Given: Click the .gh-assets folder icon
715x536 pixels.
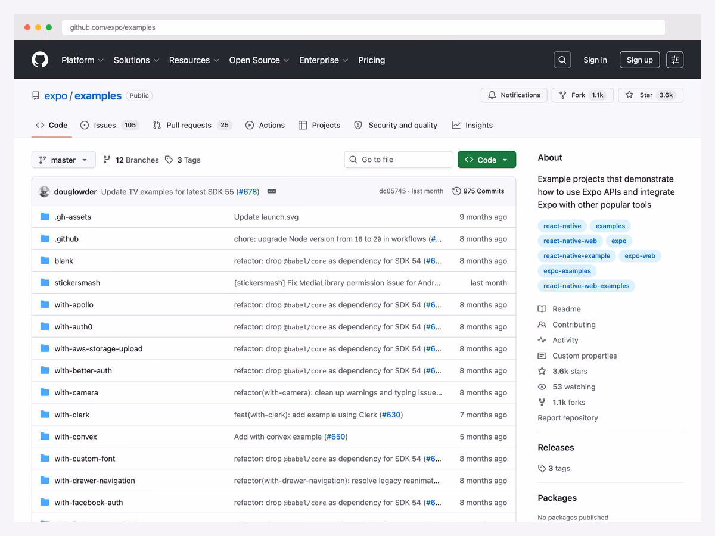Looking at the screenshot, I should point(45,217).
